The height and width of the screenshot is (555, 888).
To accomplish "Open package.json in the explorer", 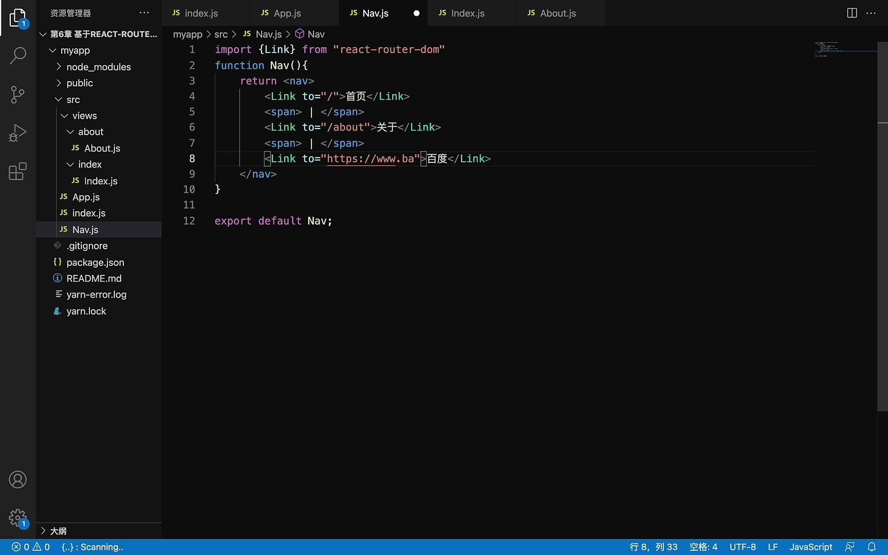I will click(99, 262).
